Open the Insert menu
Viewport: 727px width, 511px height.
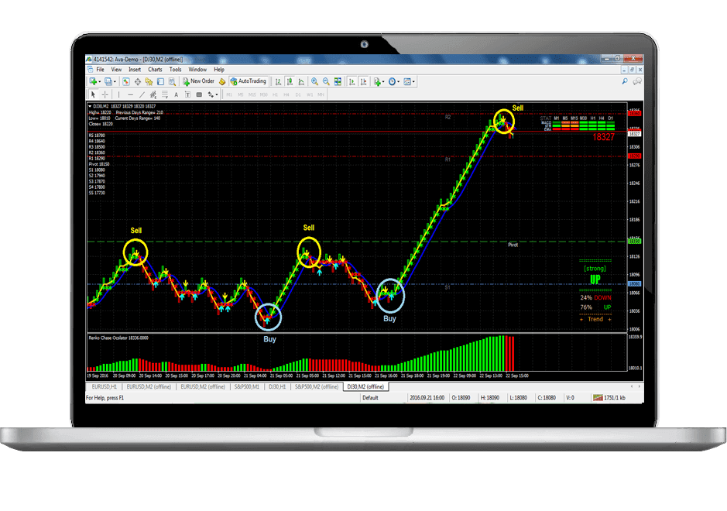[x=135, y=70]
